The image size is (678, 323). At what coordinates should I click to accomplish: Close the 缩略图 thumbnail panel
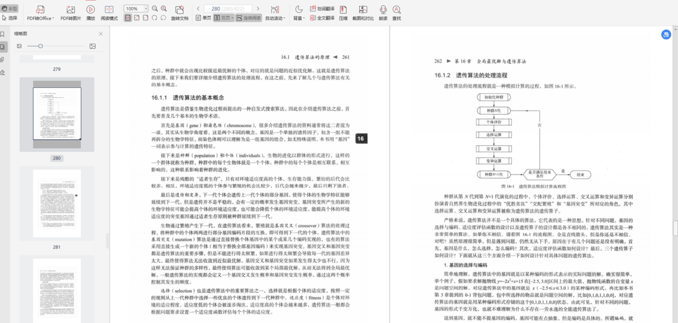tap(100, 34)
